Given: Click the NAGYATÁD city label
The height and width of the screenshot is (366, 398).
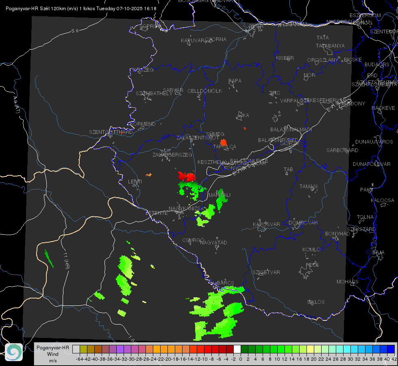Looking at the screenshot, I should 213,242.
